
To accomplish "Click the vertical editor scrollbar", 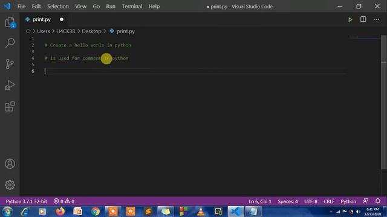I will point(384,102).
